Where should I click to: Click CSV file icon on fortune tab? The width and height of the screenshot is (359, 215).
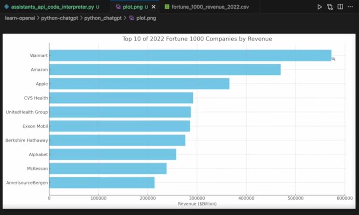167,7
